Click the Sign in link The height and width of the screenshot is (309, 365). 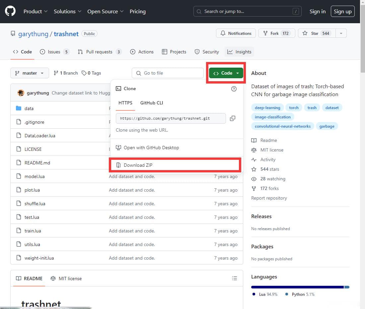click(x=317, y=11)
